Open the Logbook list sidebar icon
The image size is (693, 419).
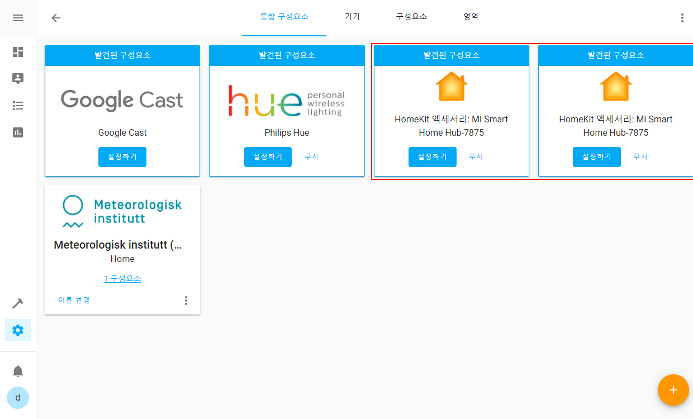pos(18,106)
